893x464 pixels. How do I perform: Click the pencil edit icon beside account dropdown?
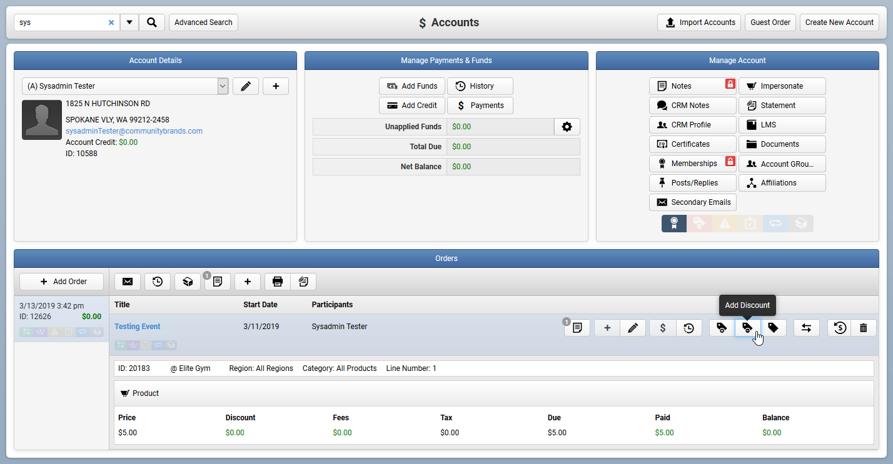pyautogui.click(x=246, y=86)
